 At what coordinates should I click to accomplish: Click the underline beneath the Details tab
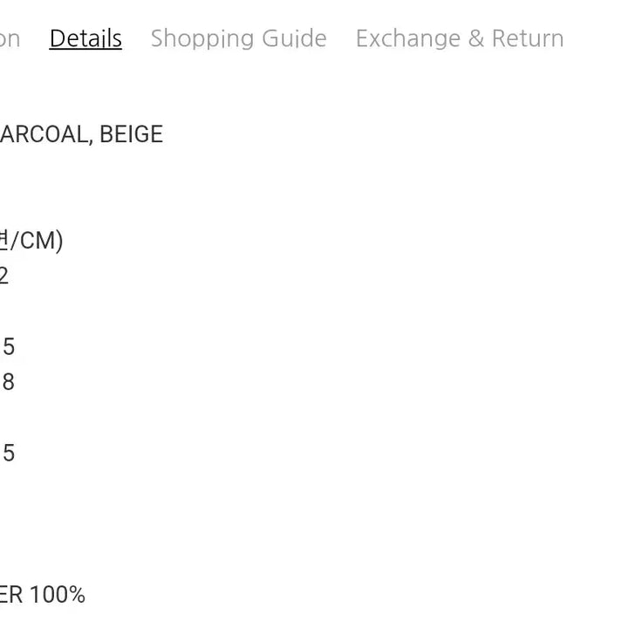[85, 51]
